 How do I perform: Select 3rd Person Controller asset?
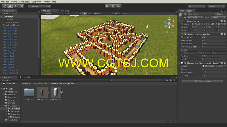[x=42, y=94]
